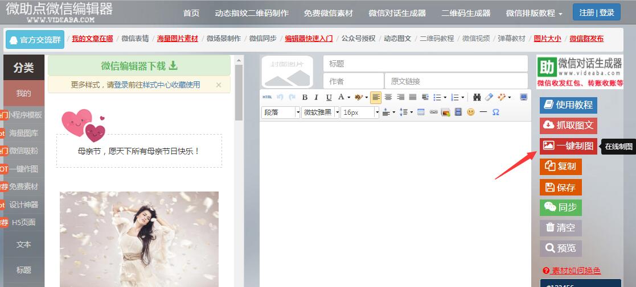This screenshot has width=636, height=287.
Task: Insert special character omega symbol
Action: [x=496, y=112]
